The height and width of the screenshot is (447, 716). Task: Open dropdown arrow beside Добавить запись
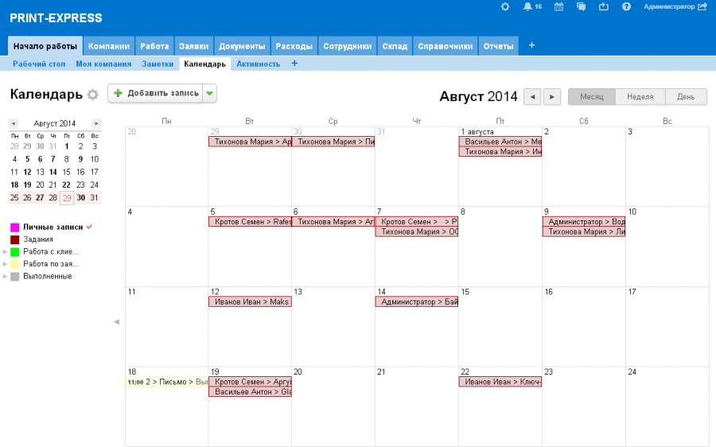209,94
